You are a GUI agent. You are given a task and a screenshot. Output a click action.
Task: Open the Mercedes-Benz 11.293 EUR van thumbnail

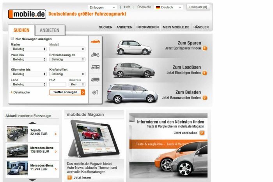(x=17, y=168)
